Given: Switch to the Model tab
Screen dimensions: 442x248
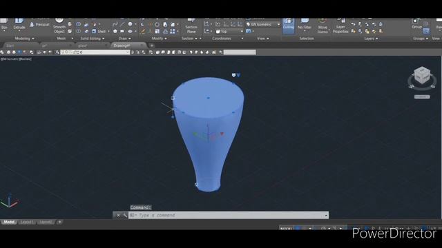Looking at the screenshot, I should coord(9,222).
